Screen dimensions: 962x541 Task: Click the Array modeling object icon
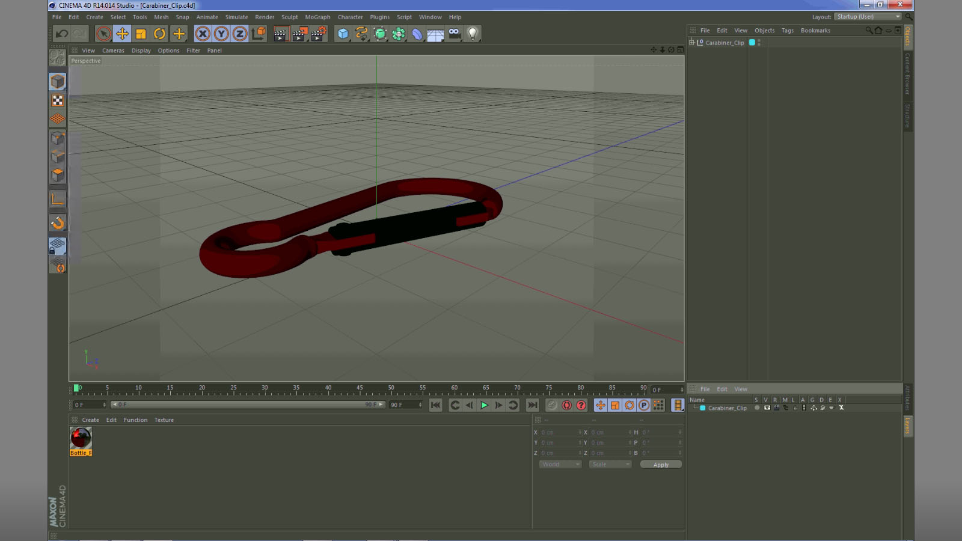click(399, 34)
